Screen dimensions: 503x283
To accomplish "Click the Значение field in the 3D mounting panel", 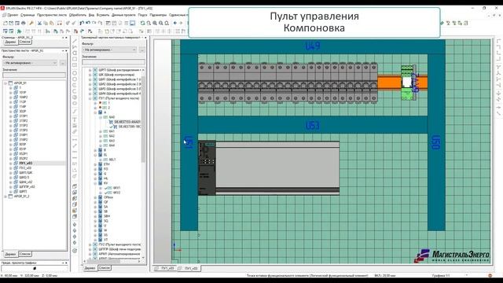I will tap(113, 62).
